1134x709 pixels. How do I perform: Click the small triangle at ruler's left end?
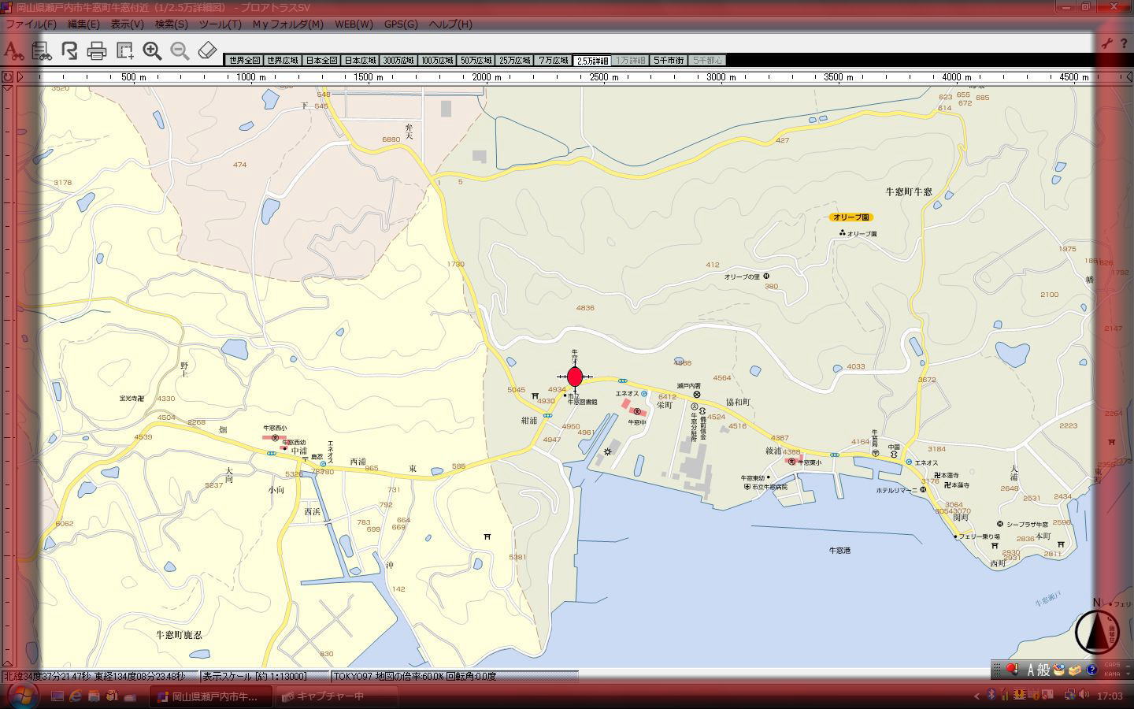click(x=20, y=77)
